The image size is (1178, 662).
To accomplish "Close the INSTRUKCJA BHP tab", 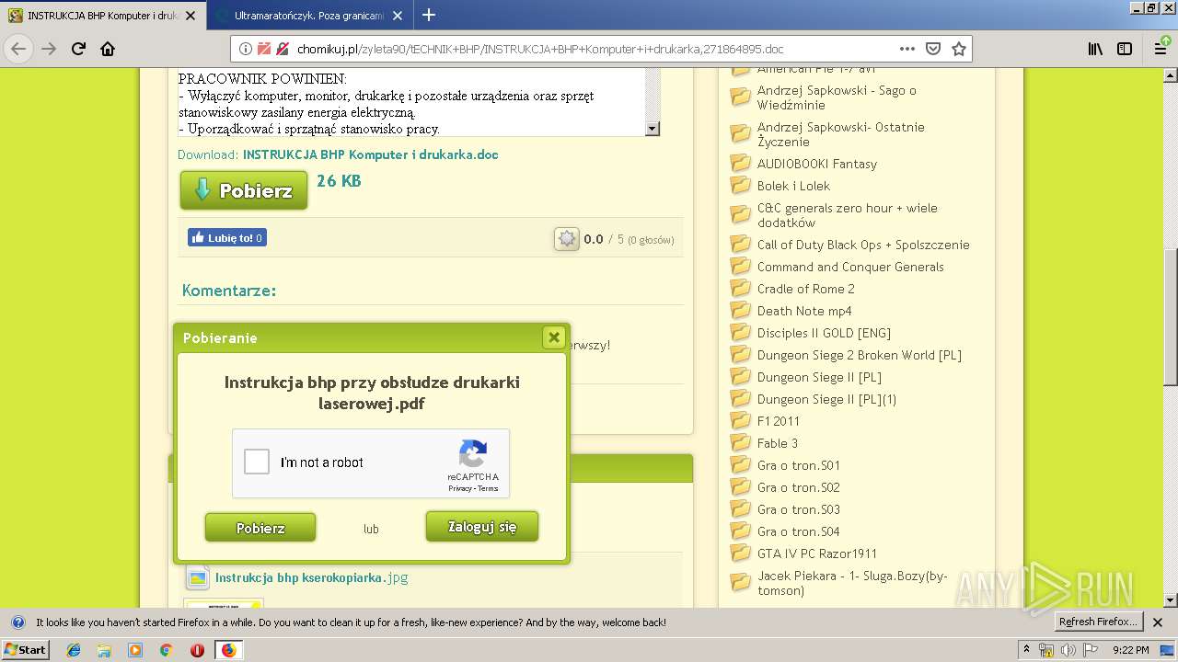I will click(190, 16).
